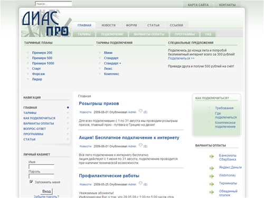The height and width of the screenshot is (198, 264).
Task: Open the Стандарт + connection tariff
Action: tap(112, 63)
